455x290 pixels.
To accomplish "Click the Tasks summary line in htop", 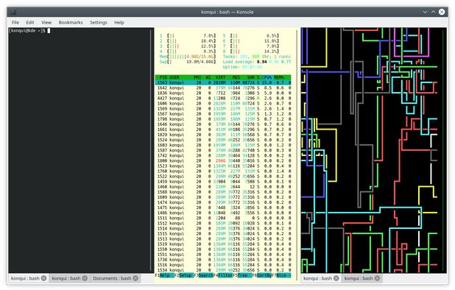I will pos(256,57).
